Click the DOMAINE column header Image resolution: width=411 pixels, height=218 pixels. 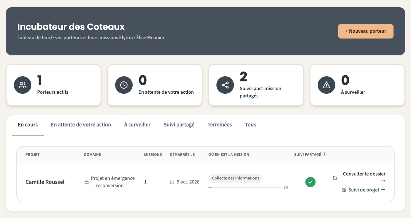tap(93, 154)
